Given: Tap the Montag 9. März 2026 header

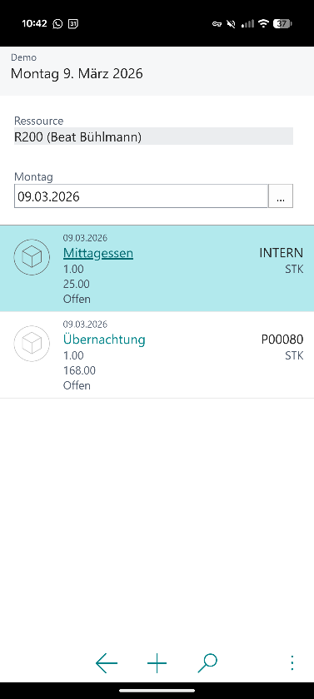Looking at the screenshot, I should (x=77, y=73).
